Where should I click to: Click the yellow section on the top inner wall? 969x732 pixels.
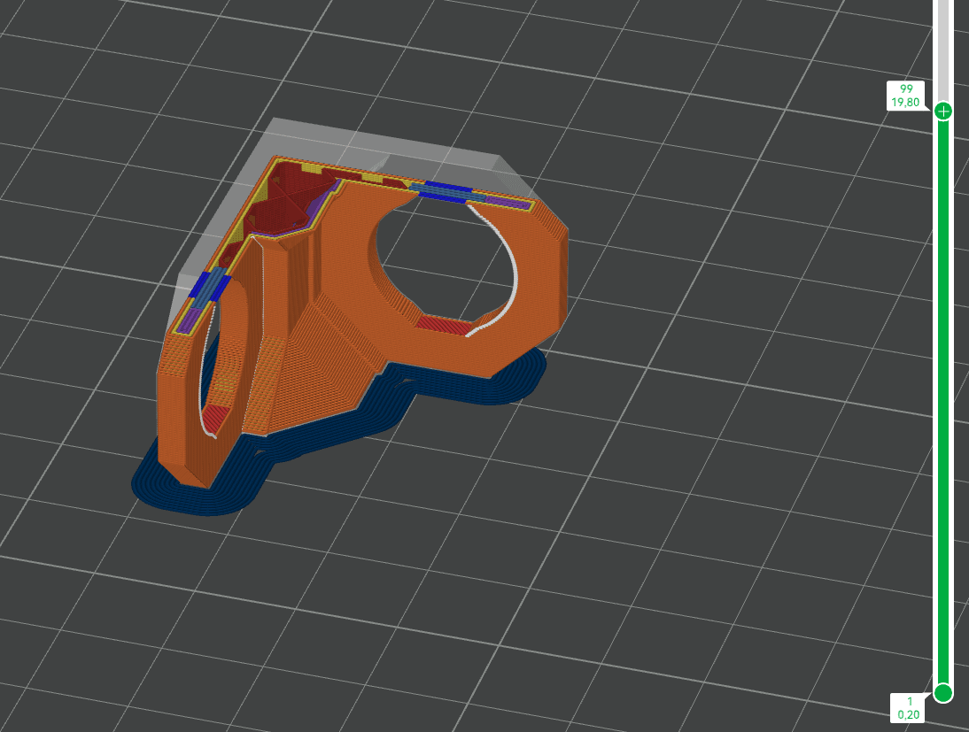373,178
